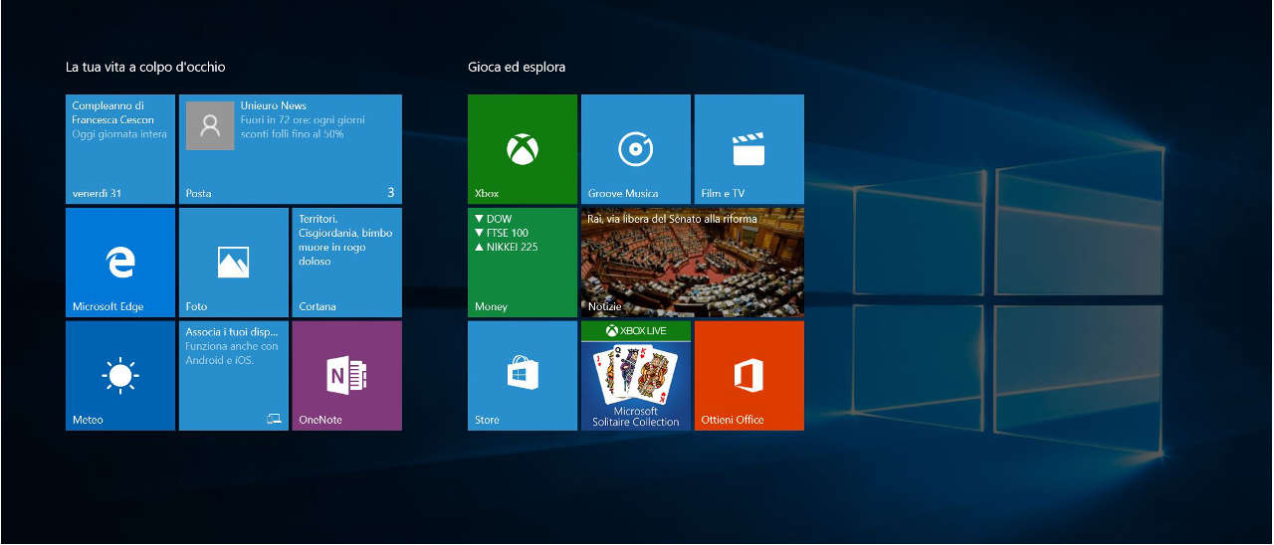Open the Meteo weather tile
1274x545 pixels.
(x=120, y=376)
